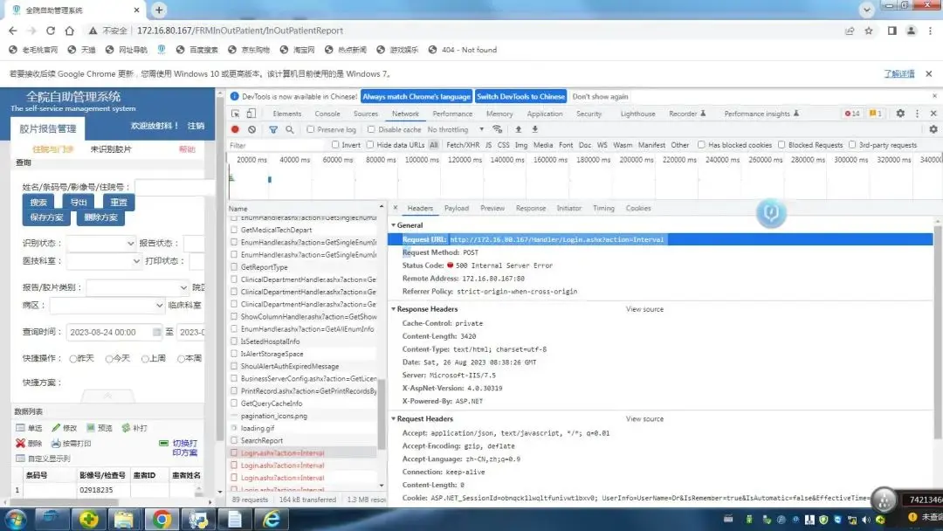Open the Response tab
943x531 pixels.
coord(531,208)
